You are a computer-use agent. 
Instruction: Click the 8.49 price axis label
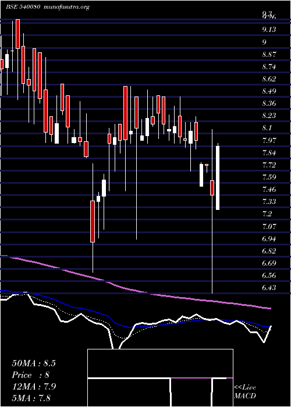click(x=269, y=91)
